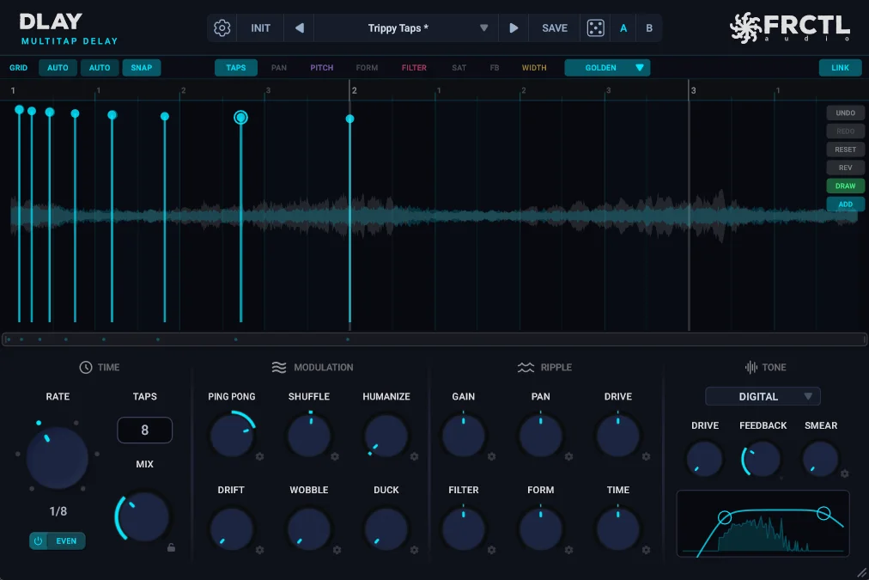The image size is (869, 580).
Task: Click the greyed Redo button
Action: (845, 131)
